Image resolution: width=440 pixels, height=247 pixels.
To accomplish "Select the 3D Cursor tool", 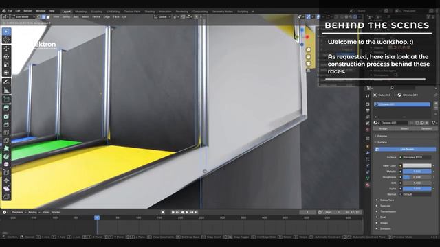I will [6, 40].
